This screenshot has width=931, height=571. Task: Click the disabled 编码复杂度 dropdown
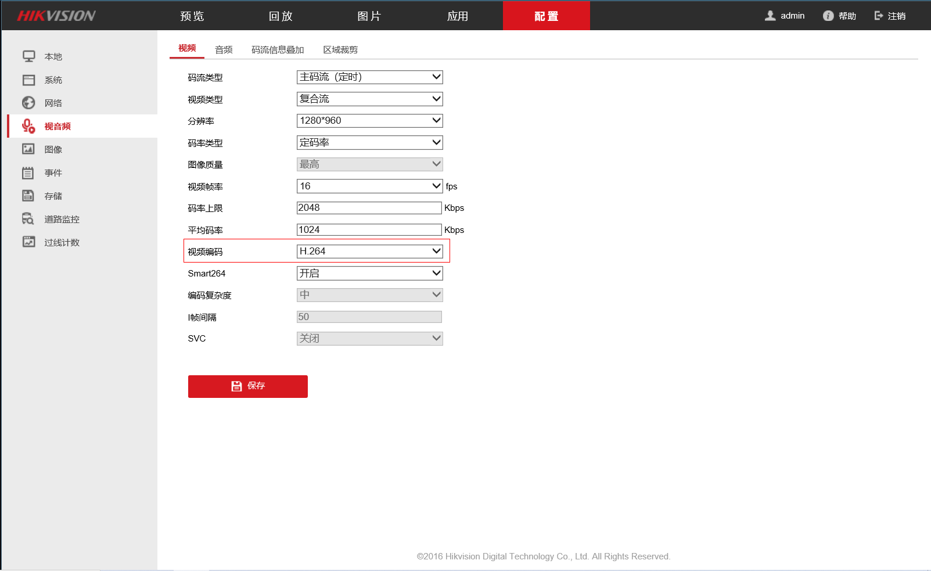(370, 295)
